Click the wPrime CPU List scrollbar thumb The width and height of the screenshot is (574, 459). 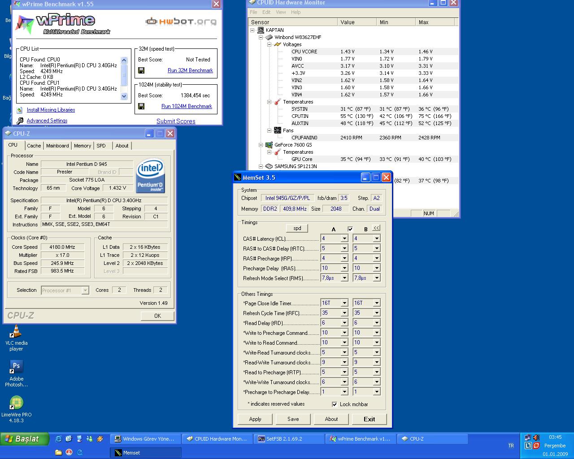click(x=124, y=74)
